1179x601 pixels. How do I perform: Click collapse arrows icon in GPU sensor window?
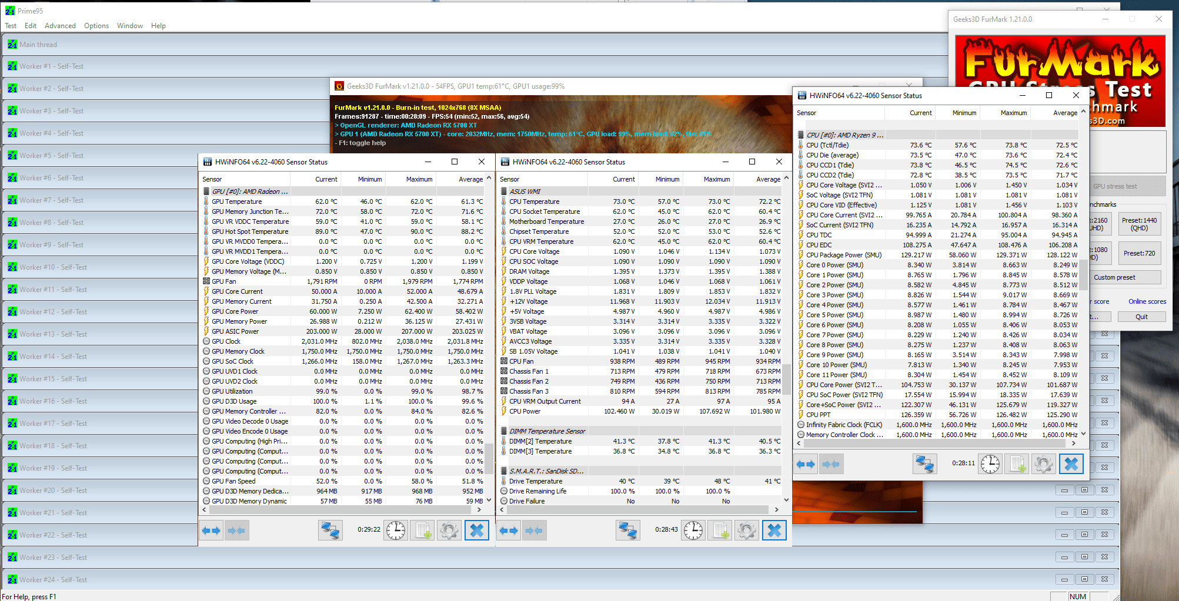tap(237, 531)
